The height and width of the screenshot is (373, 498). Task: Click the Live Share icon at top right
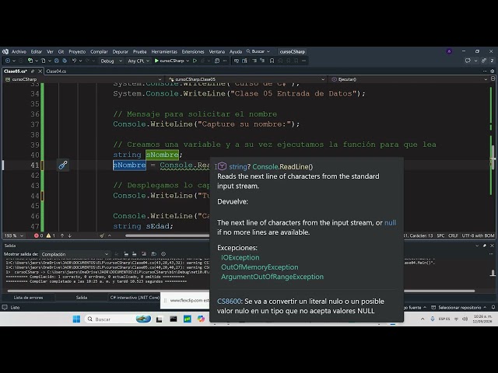(x=484, y=61)
